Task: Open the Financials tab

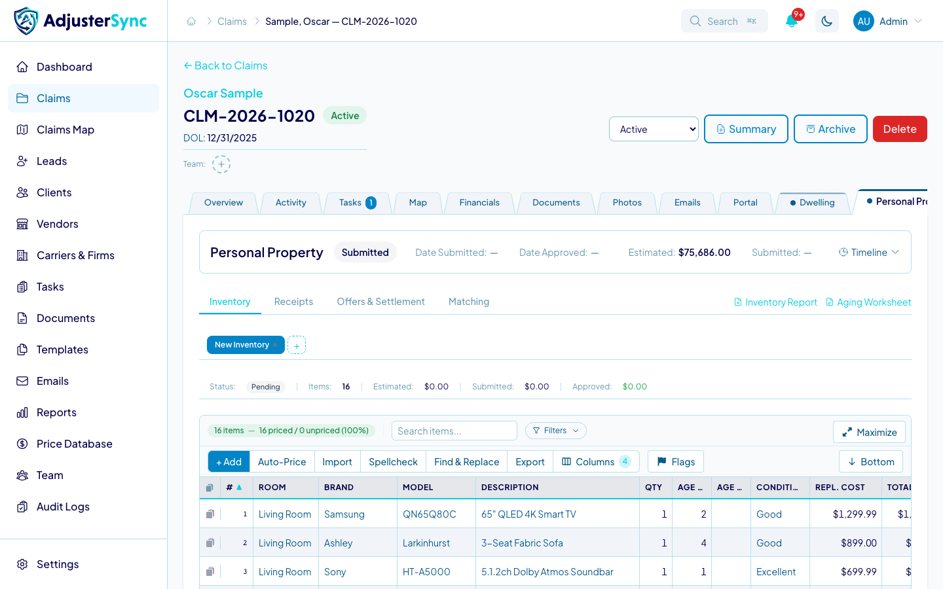Action: point(479,203)
